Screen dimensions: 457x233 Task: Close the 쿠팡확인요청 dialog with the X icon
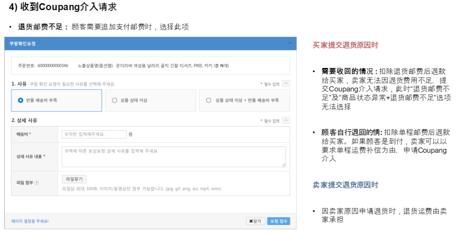[290, 43]
